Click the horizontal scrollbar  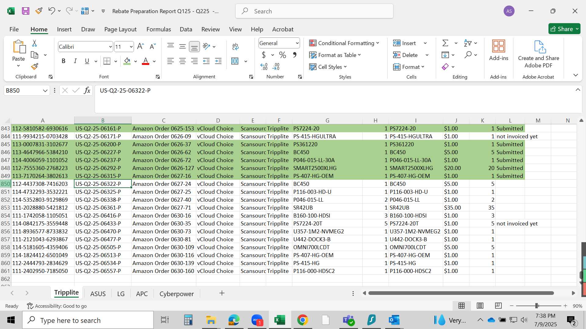point(461,293)
